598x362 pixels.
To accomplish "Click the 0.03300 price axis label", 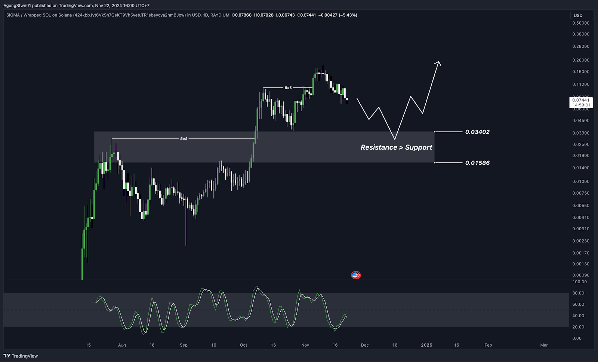I will 581,133.
